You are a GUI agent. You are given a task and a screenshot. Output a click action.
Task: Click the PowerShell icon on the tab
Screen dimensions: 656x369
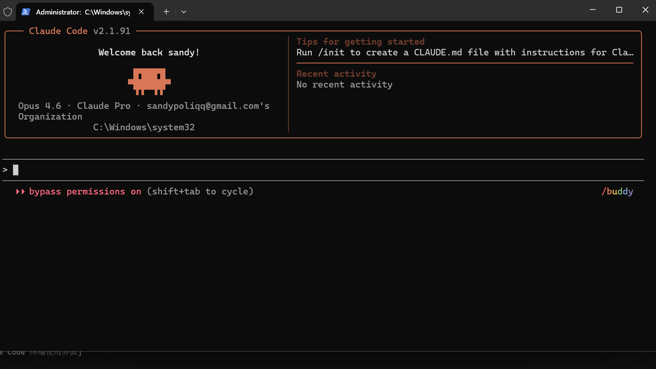point(26,12)
